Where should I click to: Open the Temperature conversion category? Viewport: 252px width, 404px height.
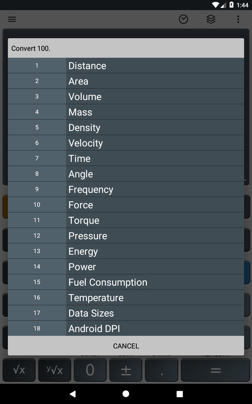click(126, 298)
